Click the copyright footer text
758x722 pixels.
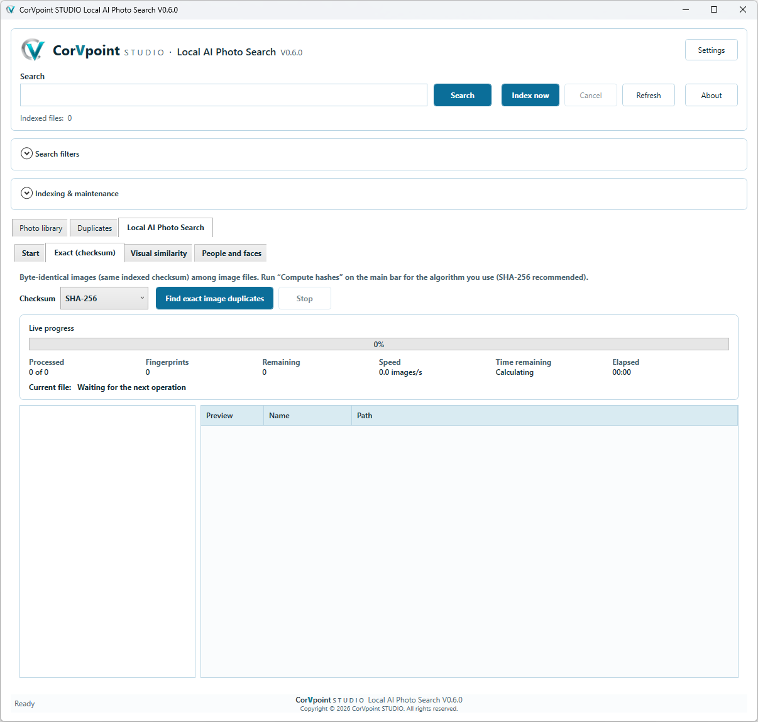point(379,708)
